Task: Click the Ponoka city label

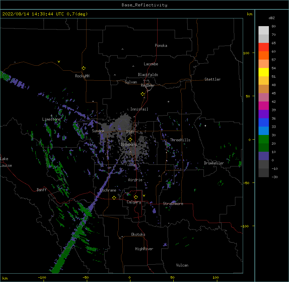Action: (x=161, y=46)
